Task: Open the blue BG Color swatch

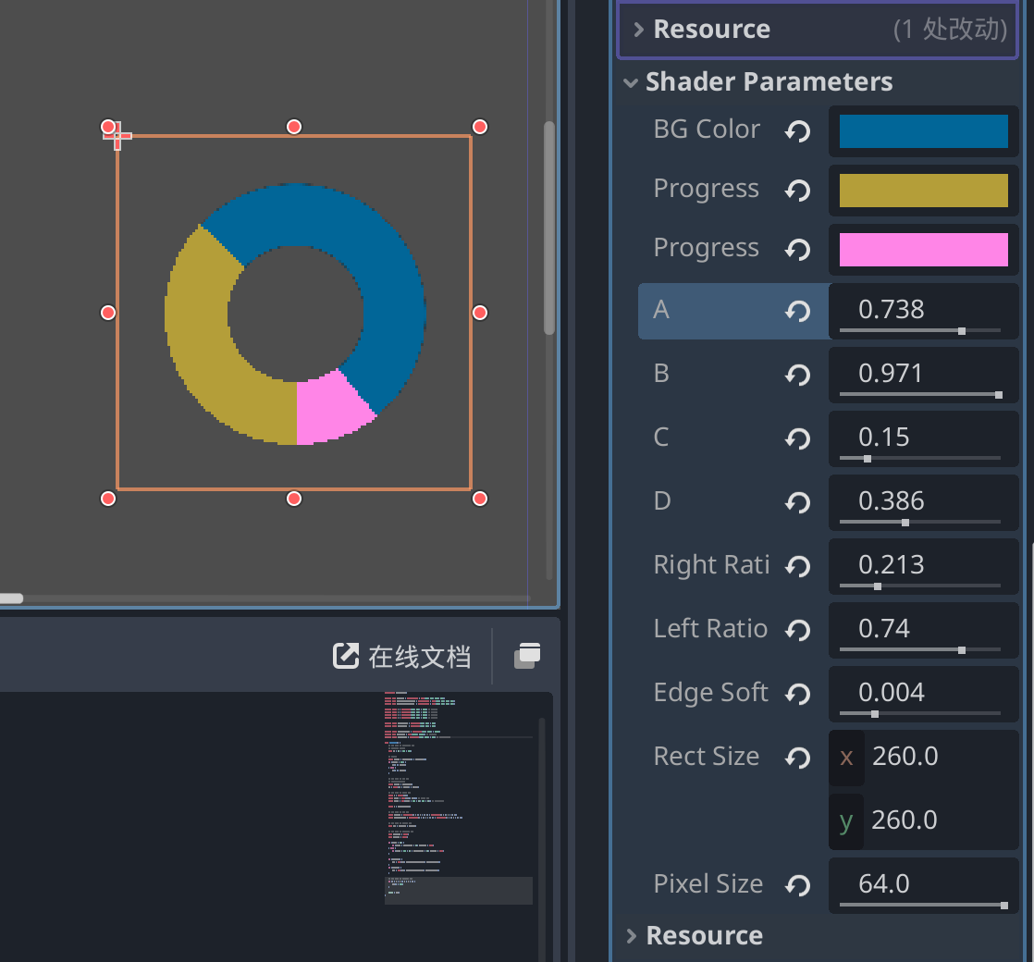Action: (923, 131)
